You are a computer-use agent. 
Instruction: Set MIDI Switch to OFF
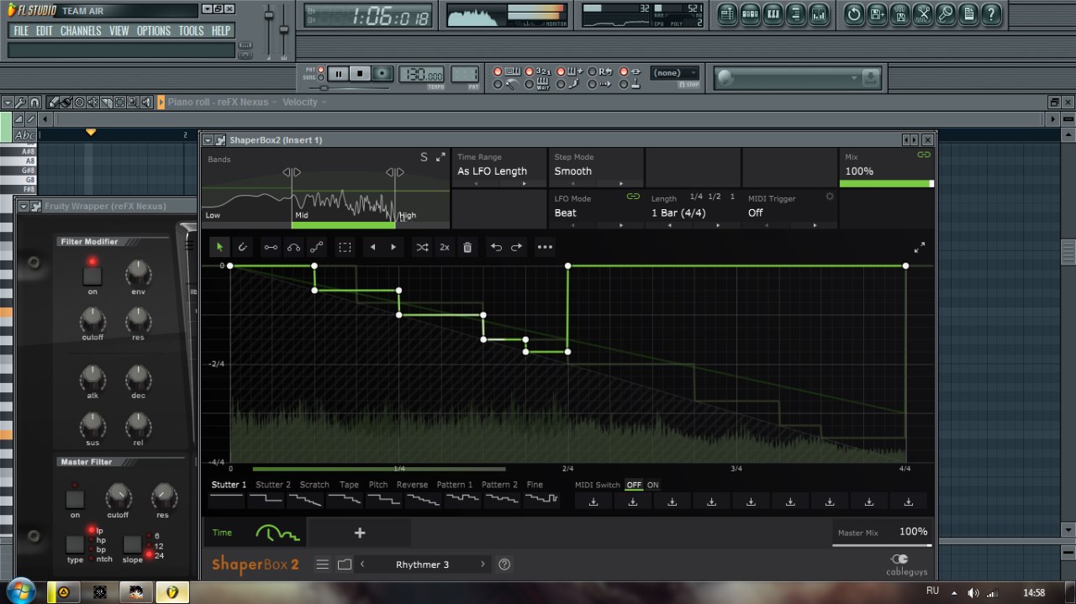point(634,485)
